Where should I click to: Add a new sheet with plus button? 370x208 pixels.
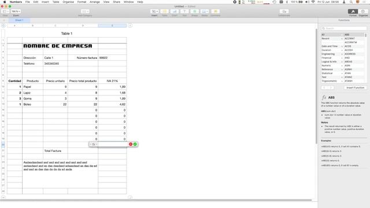coord(4,20)
